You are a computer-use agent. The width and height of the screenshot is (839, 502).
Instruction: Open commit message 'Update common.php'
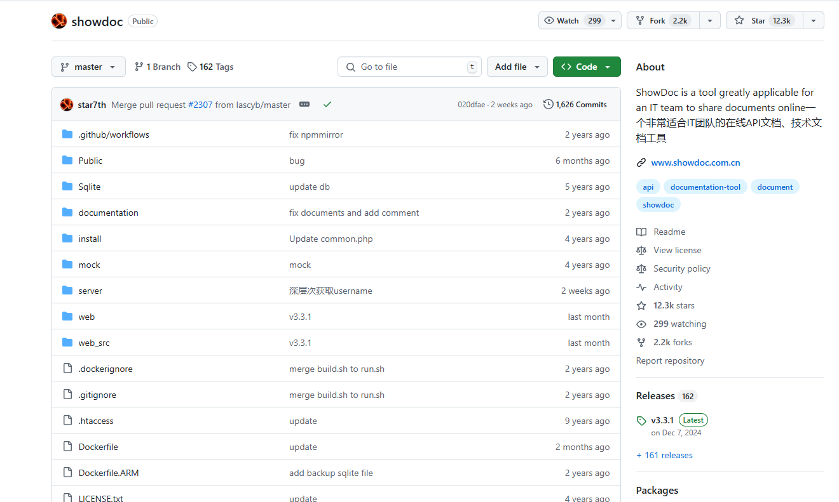(x=331, y=239)
